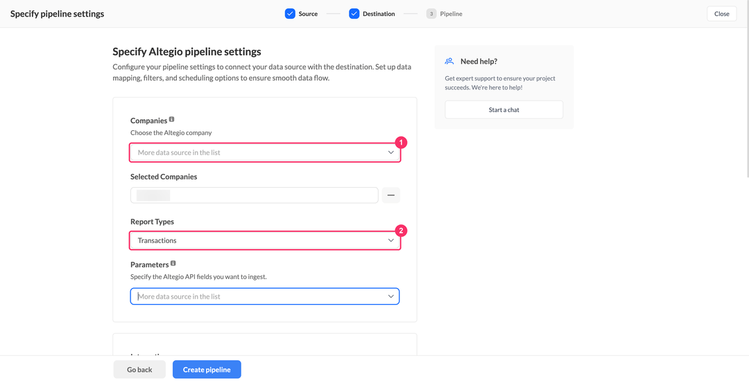The image size is (749, 383).
Task: Click the Need help people icon
Action: 449,61
